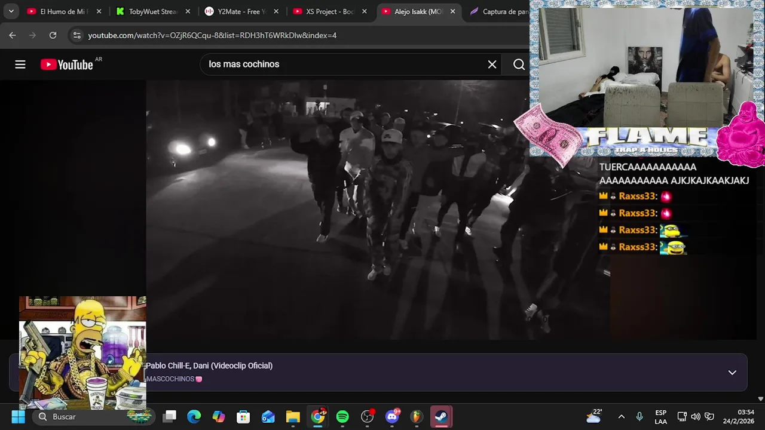The image size is (765, 430).
Task: Open the clock showing 03:54
Action: coord(739,416)
